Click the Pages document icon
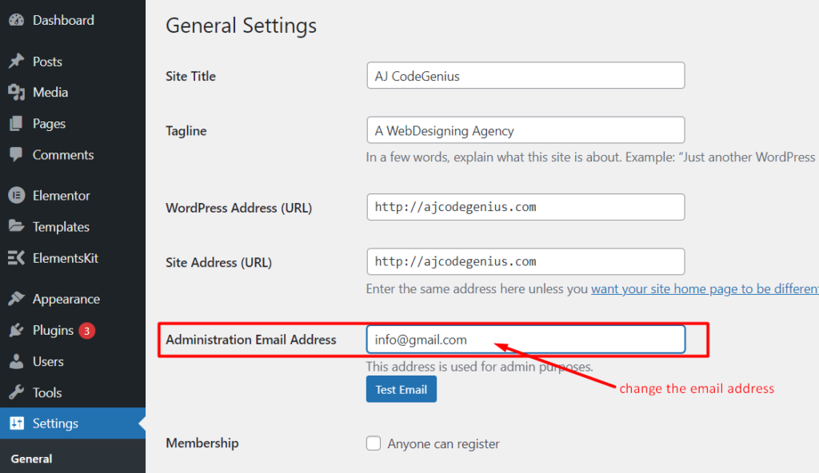 point(16,123)
